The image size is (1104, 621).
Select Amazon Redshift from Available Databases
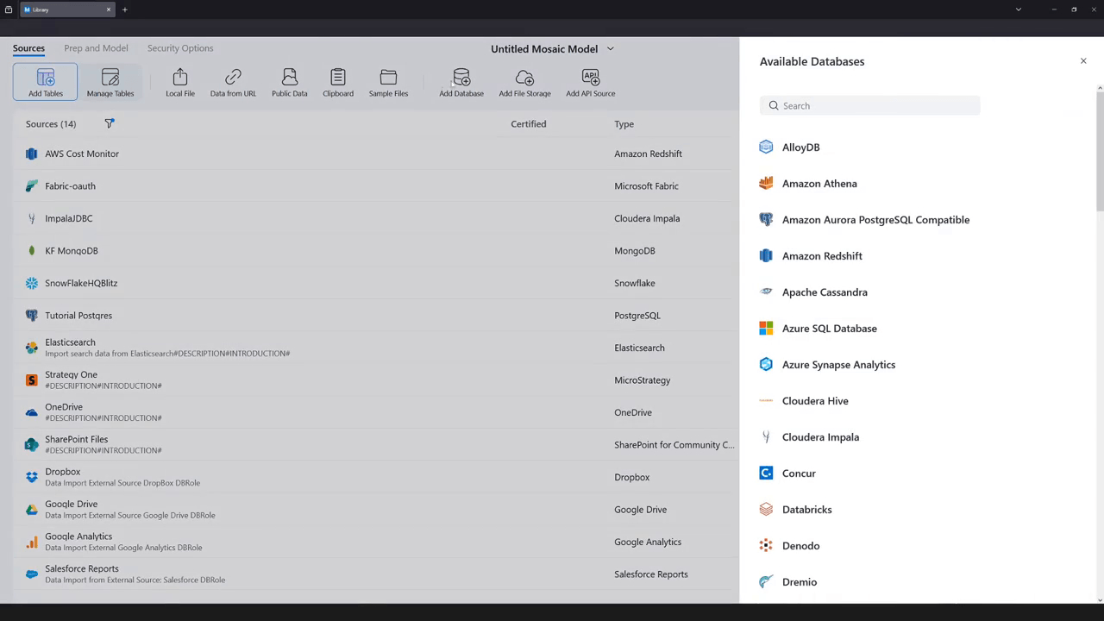821,256
